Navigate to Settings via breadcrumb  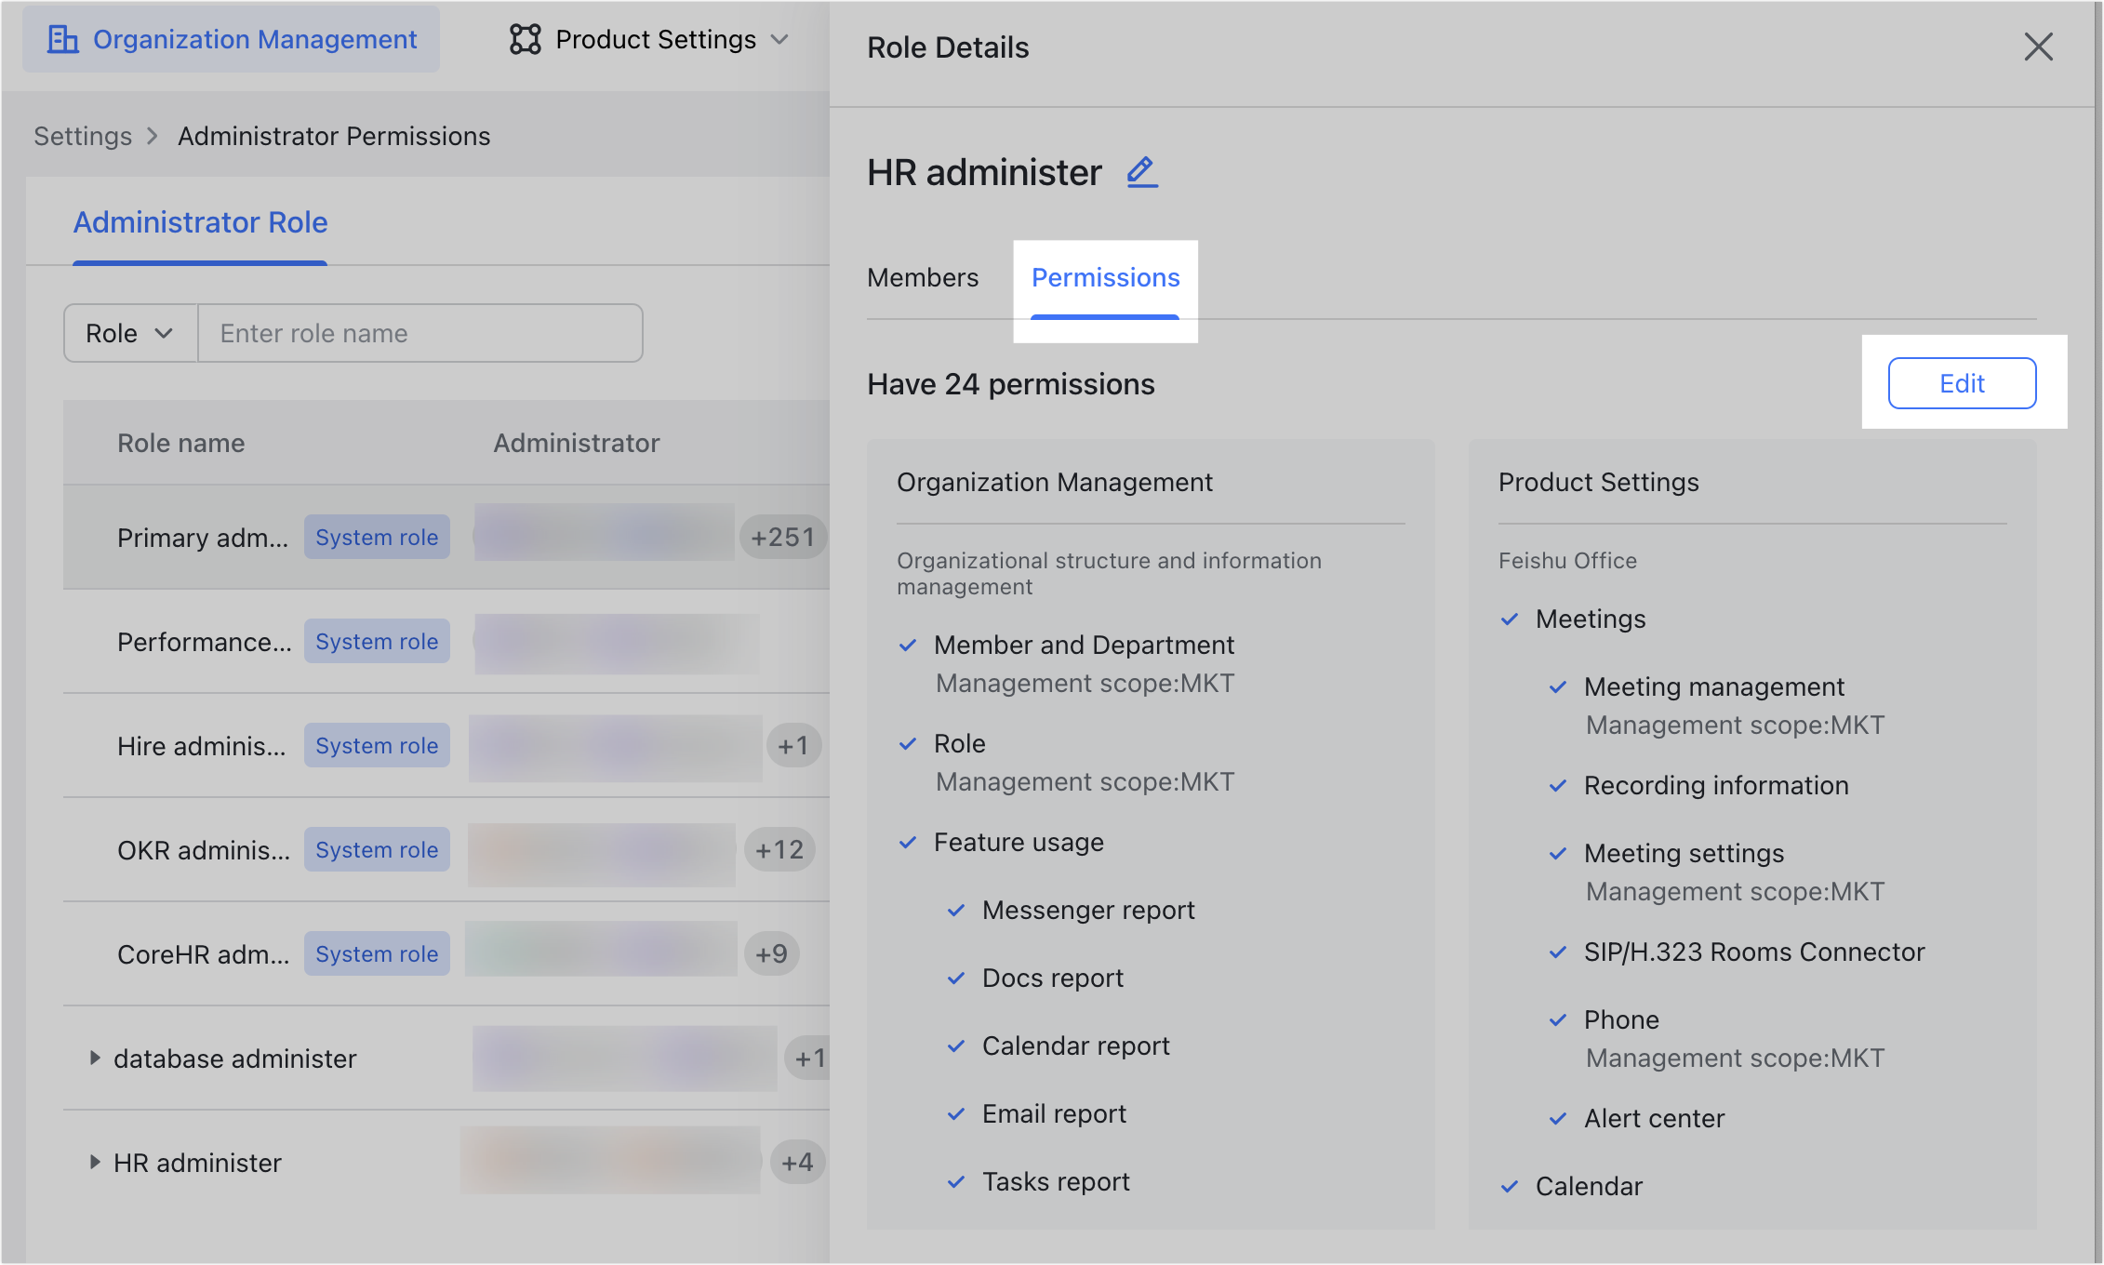pyautogui.click(x=82, y=136)
